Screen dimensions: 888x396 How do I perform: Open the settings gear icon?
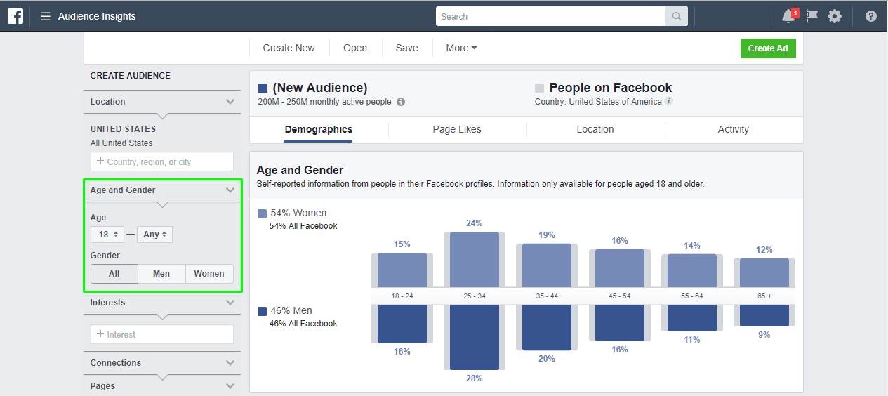(835, 16)
